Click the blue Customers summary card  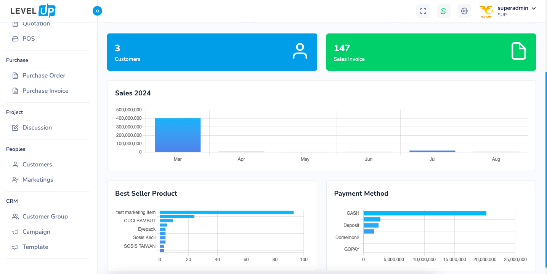click(x=212, y=52)
